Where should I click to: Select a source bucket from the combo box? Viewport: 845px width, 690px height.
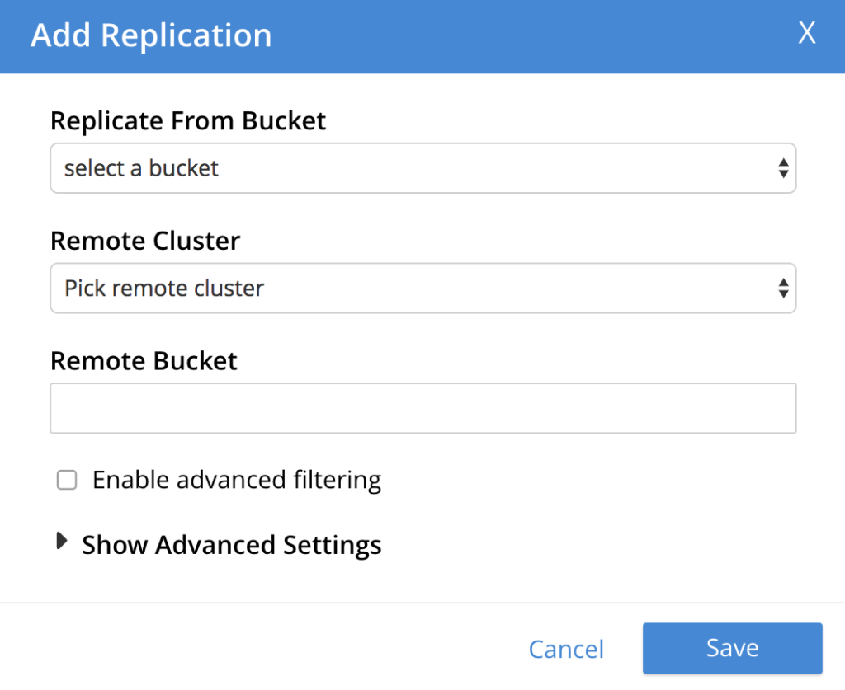[422, 168]
